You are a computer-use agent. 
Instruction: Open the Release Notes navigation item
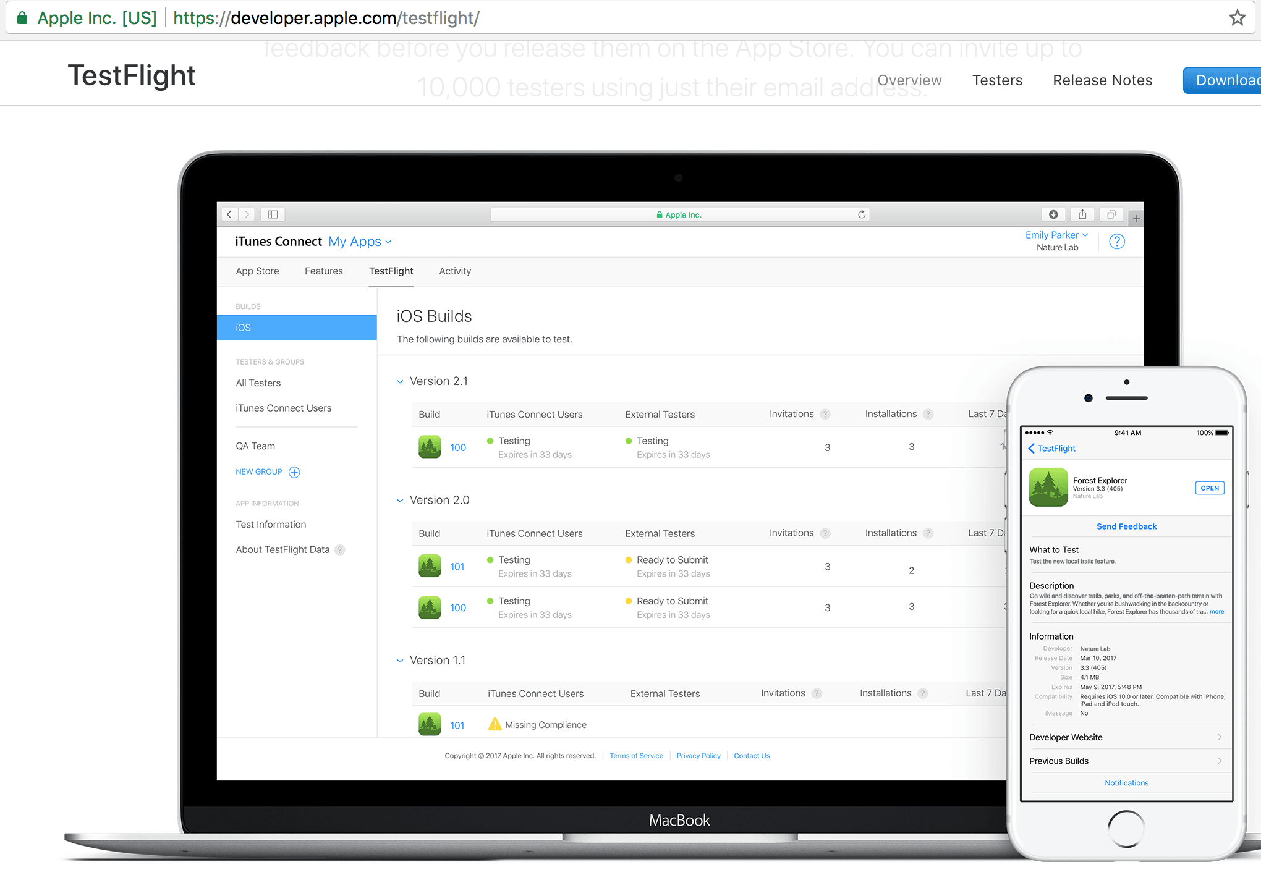(x=1102, y=80)
